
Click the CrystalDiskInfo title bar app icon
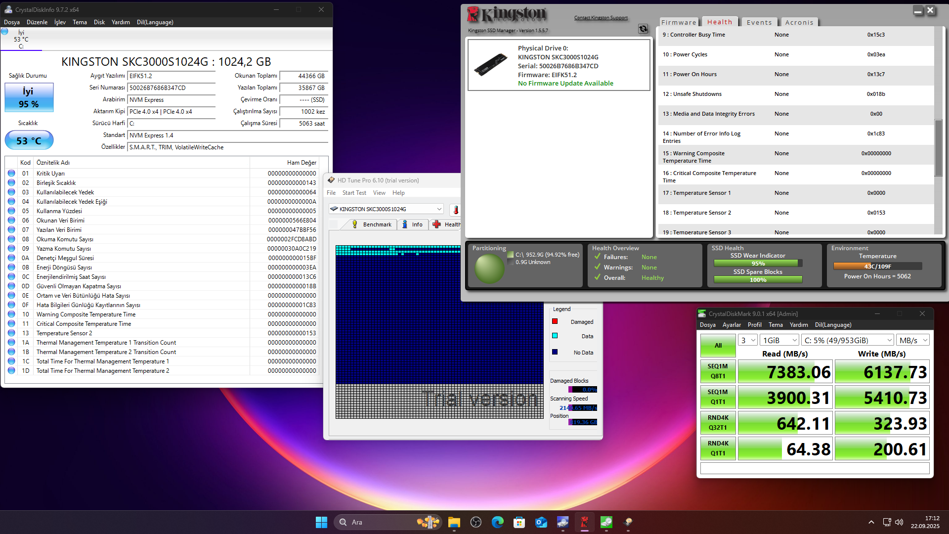[x=8, y=9]
